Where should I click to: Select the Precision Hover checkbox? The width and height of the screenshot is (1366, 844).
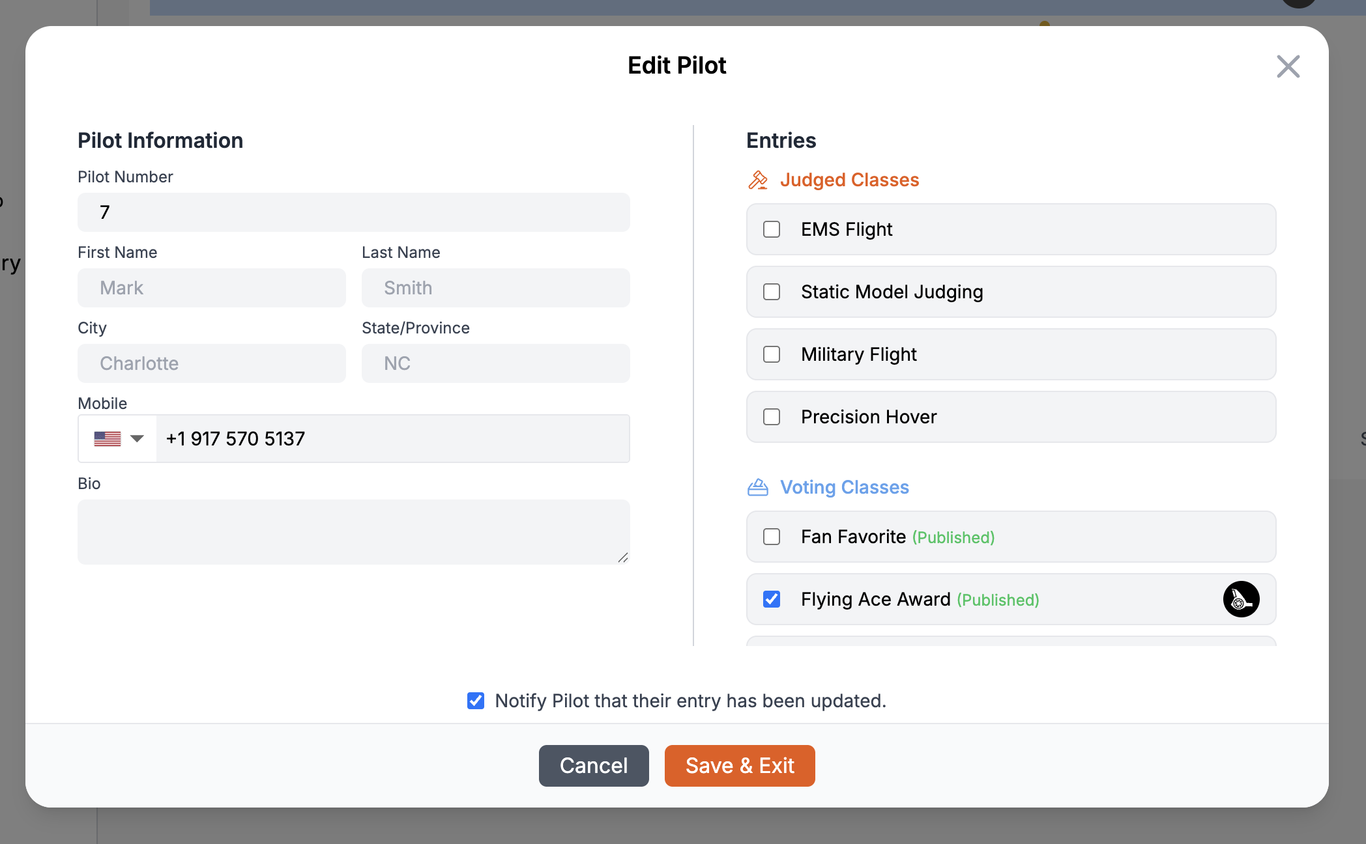(772, 417)
